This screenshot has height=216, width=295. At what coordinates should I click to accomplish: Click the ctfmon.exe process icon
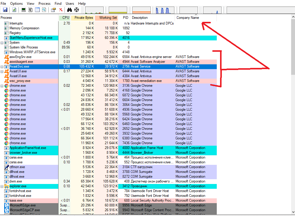click(x=7, y=167)
